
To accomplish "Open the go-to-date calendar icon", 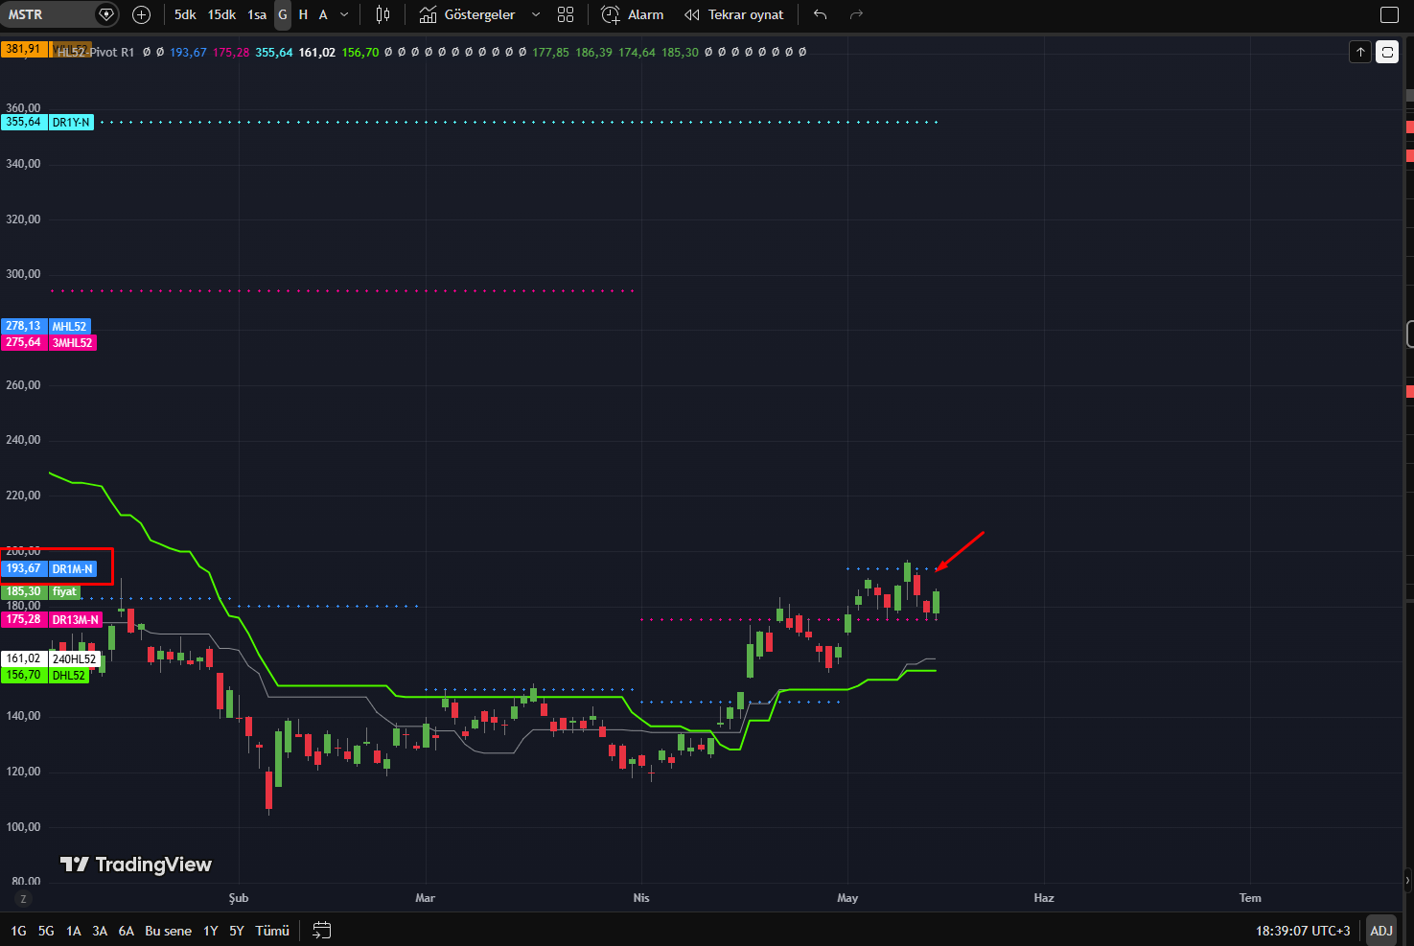I will pyautogui.click(x=322, y=931).
